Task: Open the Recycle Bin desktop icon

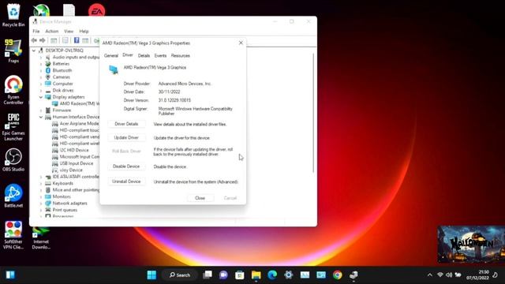Action: (x=13, y=15)
